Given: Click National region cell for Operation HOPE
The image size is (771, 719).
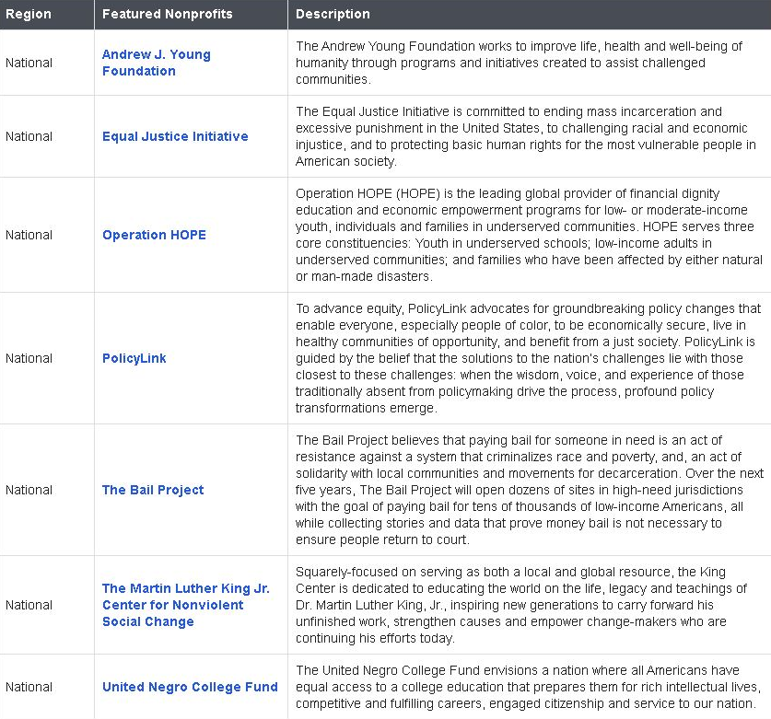Looking at the screenshot, I should (29, 235).
